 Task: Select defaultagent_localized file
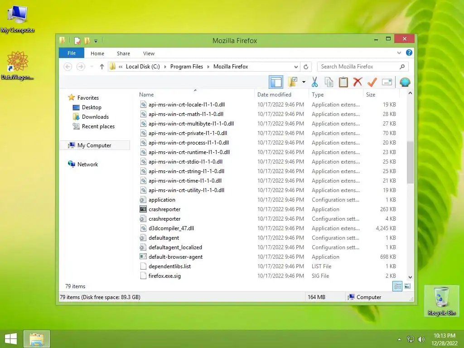[x=175, y=247]
